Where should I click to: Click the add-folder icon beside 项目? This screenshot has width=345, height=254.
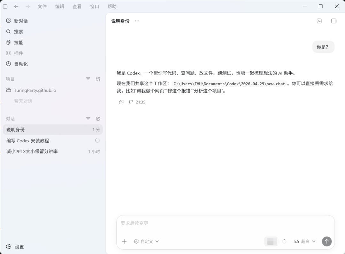tap(98, 79)
